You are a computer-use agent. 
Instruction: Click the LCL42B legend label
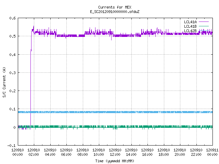(x=190, y=31)
